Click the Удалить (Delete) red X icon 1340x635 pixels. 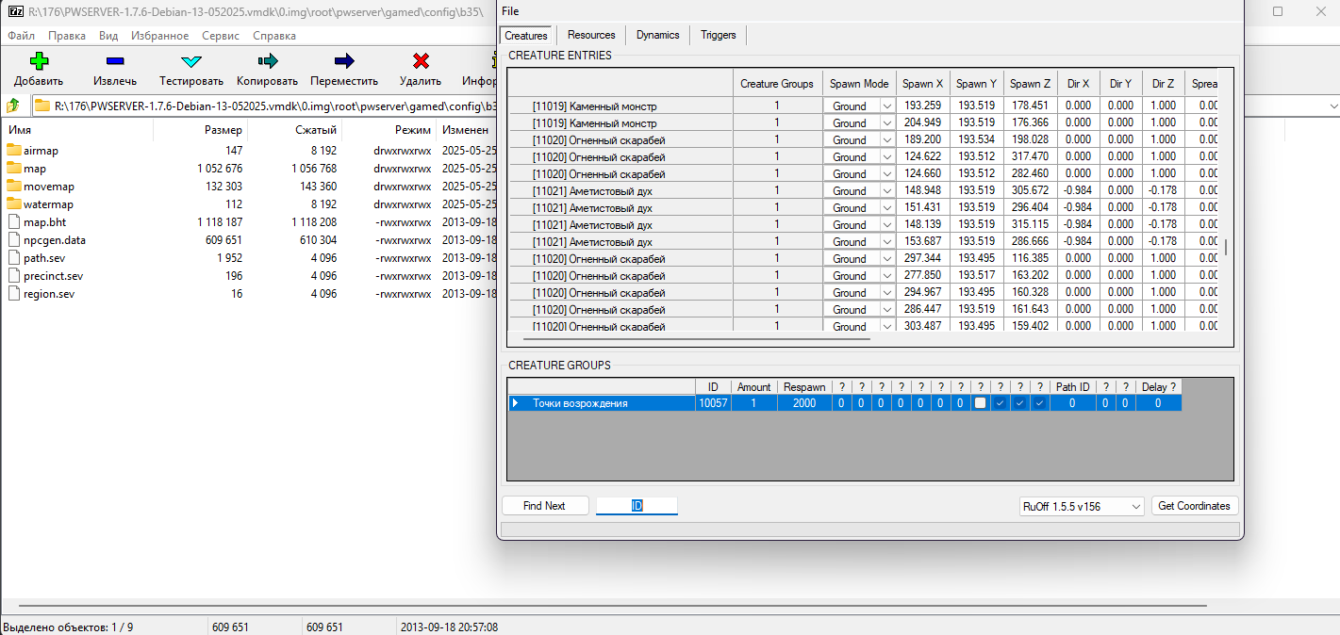(421, 61)
